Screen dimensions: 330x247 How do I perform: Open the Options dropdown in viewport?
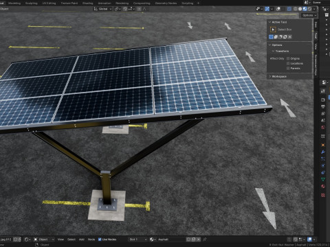pos(309,15)
